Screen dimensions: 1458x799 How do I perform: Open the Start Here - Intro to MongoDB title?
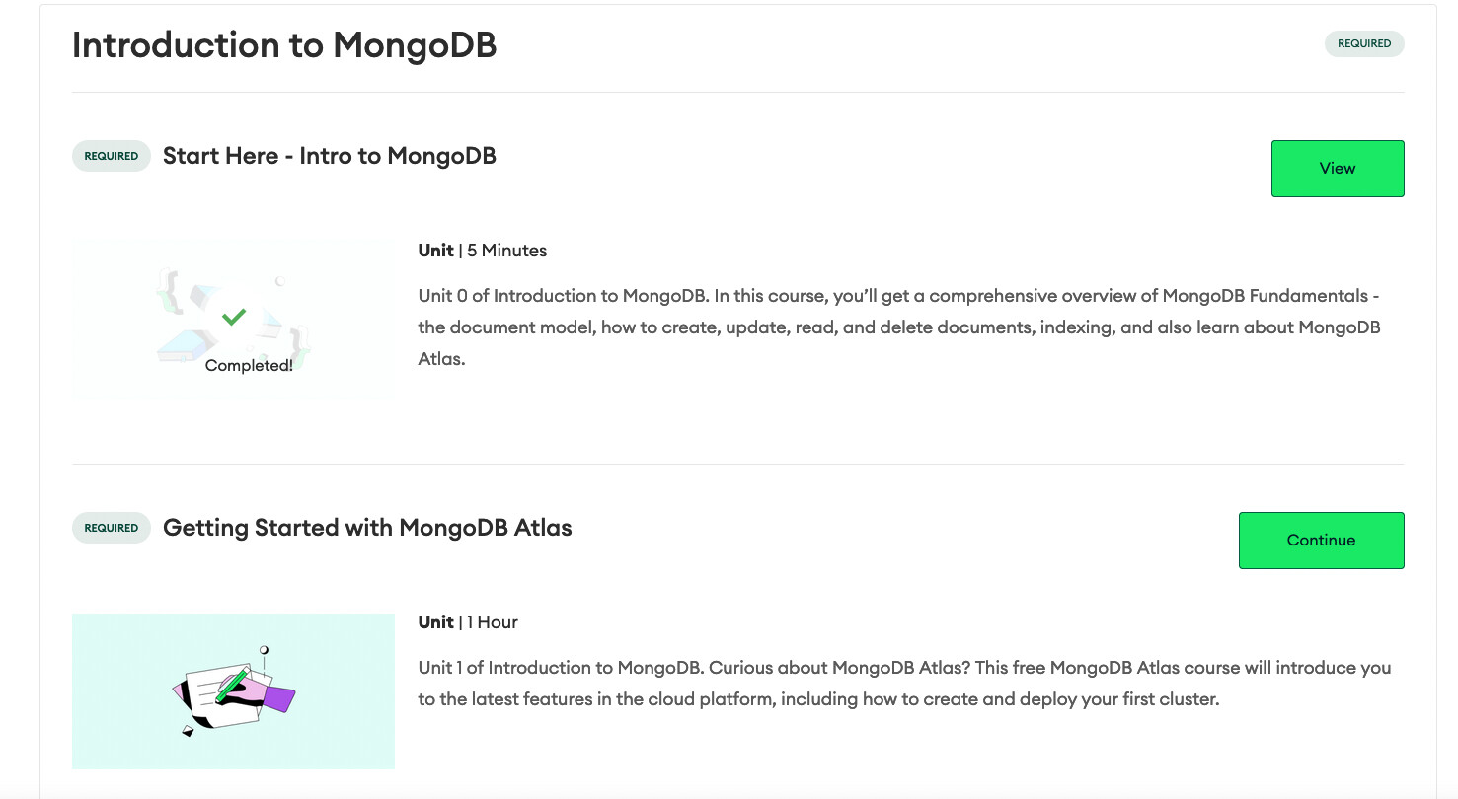329,156
